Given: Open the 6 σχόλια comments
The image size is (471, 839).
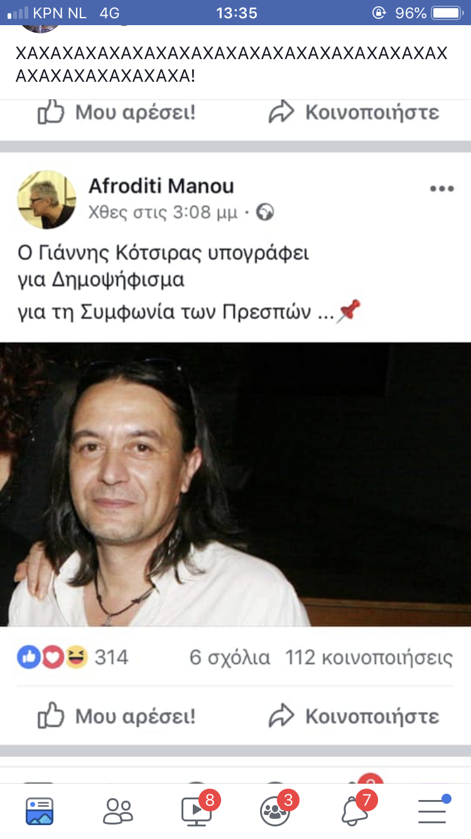Looking at the screenshot, I should 230,658.
